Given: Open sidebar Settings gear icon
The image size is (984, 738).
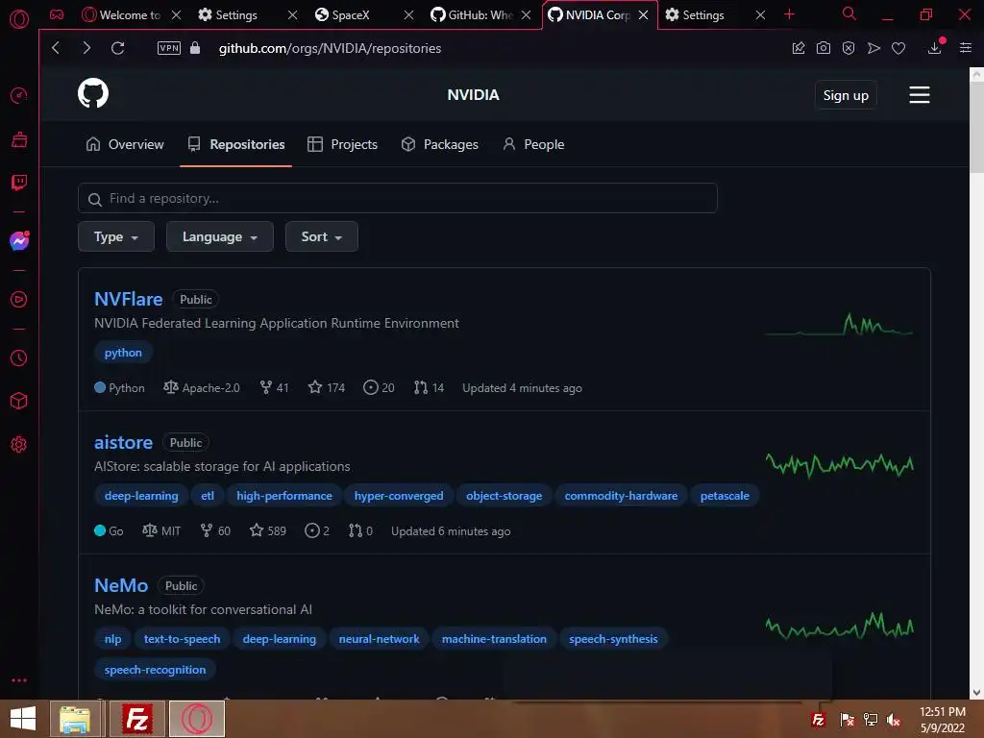Looking at the screenshot, I should coord(19,444).
